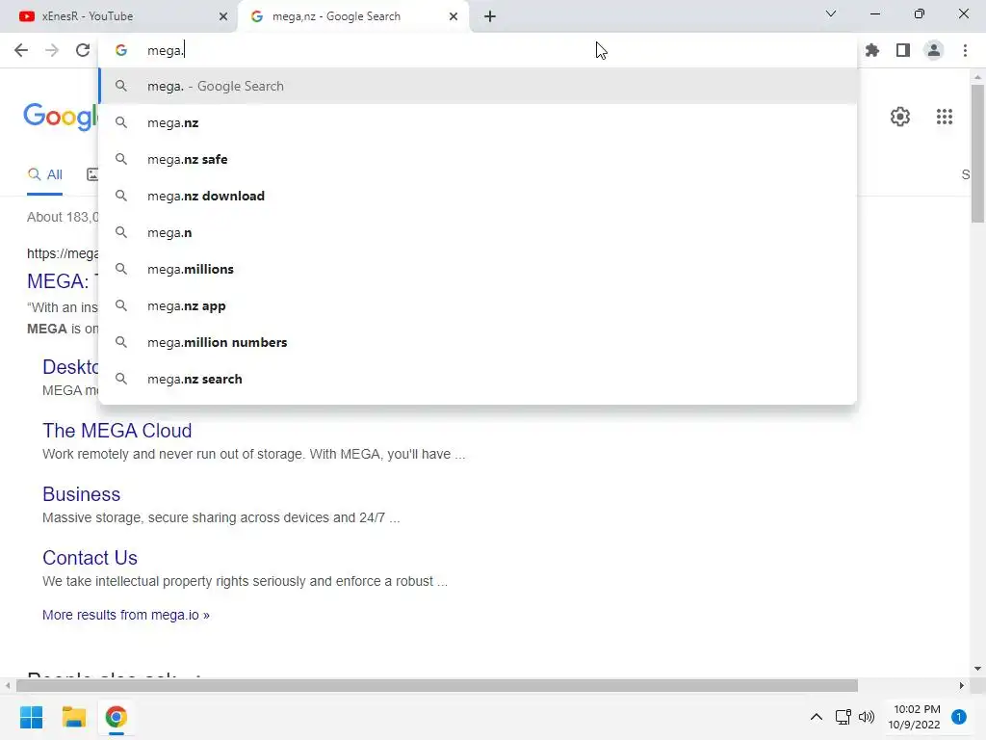Image resolution: width=986 pixels, height=740 pixels.
Task: Click search icon beside 'mega.nz safe'
Action: [121, 159]
